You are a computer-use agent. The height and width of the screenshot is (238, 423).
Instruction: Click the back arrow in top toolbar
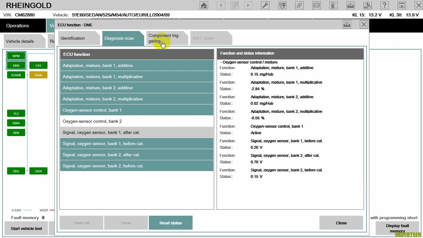pos(221,5)
